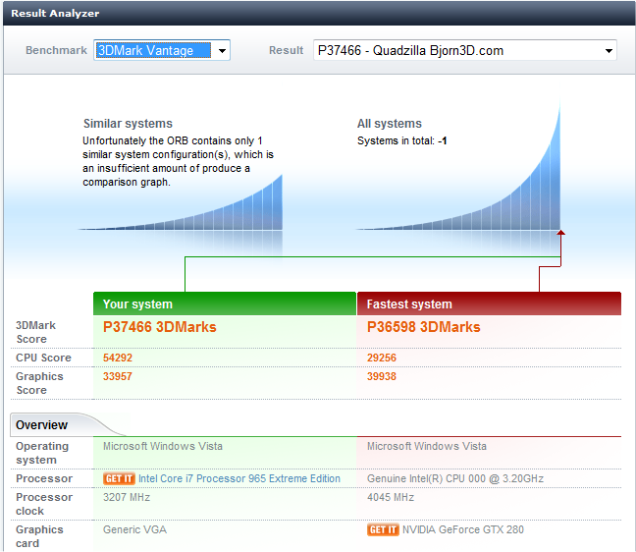Select the P36598 3DMarks score
Image resolution: width=636 pixels, height=552 pixels.
[x=423, y=327]
